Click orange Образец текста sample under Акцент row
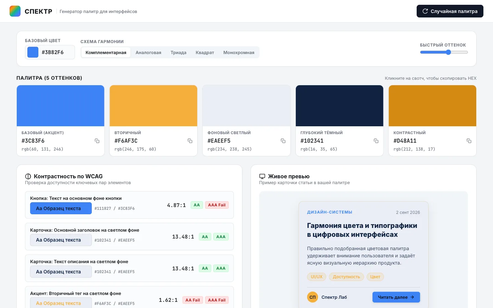Screen dimensions: 493x308 click(61, 303)
